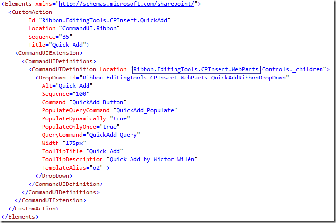Open the schemas.microsoft.com/sharepoint link
The image size is (336, 223).
(x=127, y=4)
